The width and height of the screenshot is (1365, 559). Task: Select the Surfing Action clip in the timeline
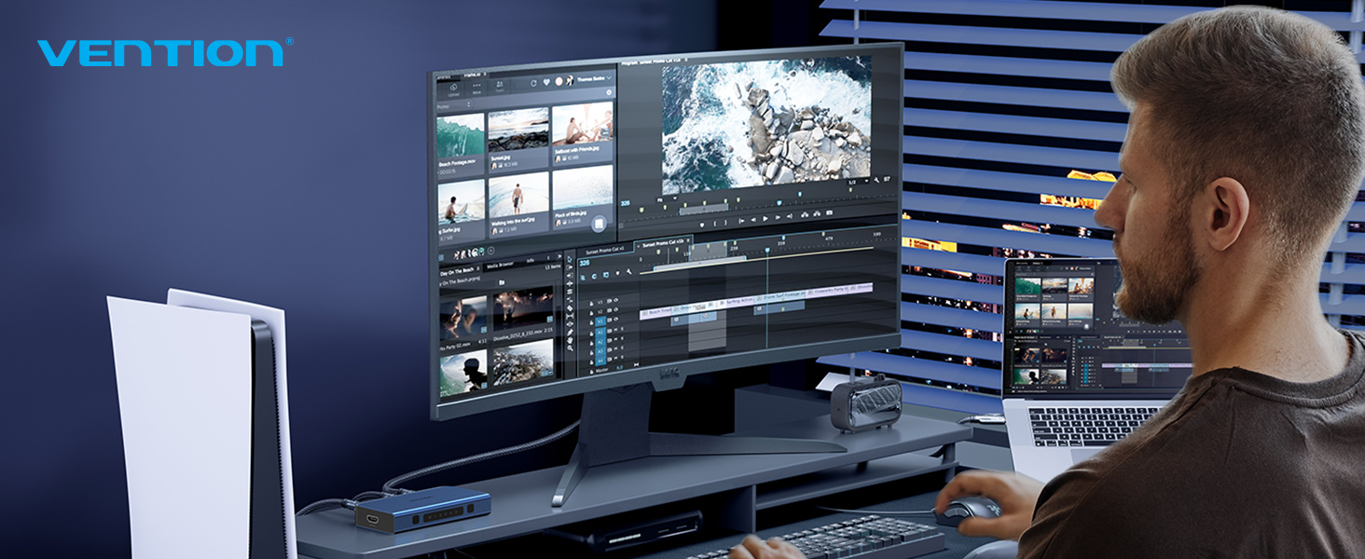(x=737, y=301)
